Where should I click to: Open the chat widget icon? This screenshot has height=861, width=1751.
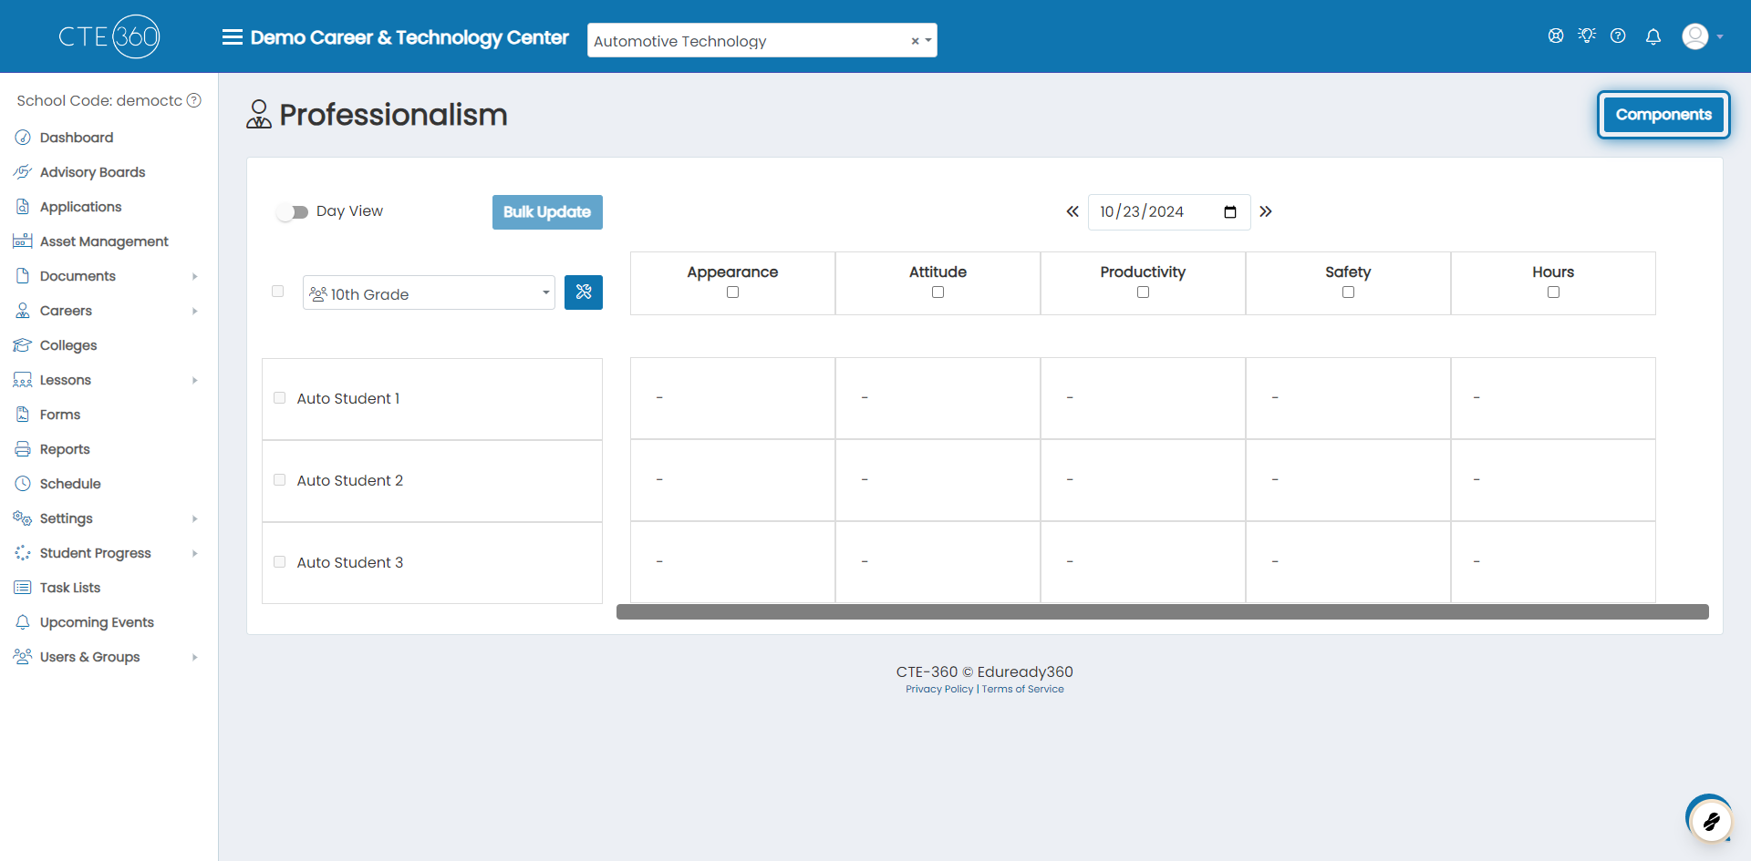1710,821
